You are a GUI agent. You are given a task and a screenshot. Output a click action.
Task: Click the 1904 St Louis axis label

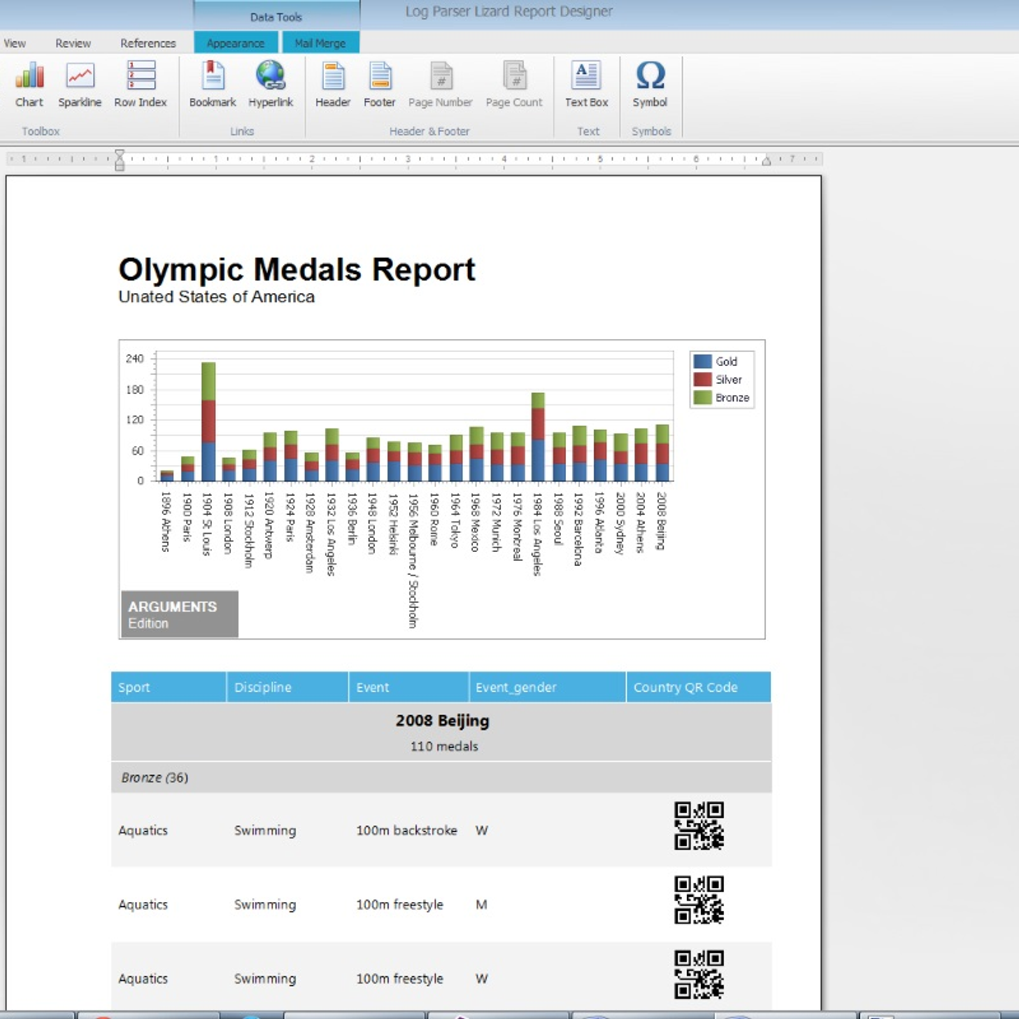pos(207,524)
